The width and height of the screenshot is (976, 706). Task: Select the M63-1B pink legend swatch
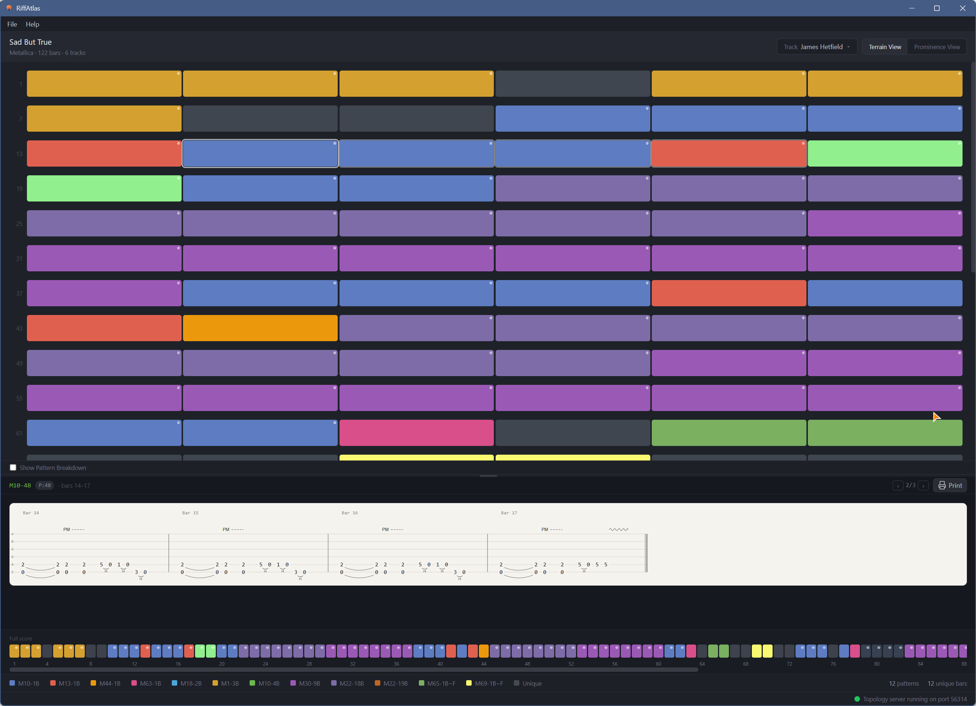point(134,683)
